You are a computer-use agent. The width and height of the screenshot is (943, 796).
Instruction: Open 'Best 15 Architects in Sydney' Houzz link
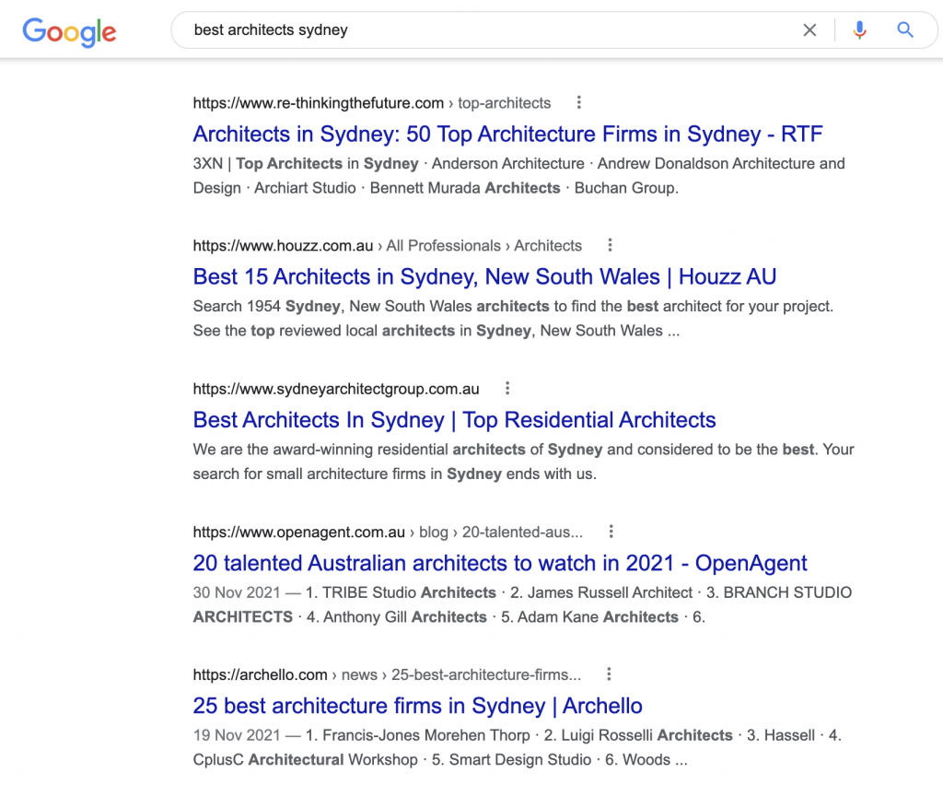point(484,276)
